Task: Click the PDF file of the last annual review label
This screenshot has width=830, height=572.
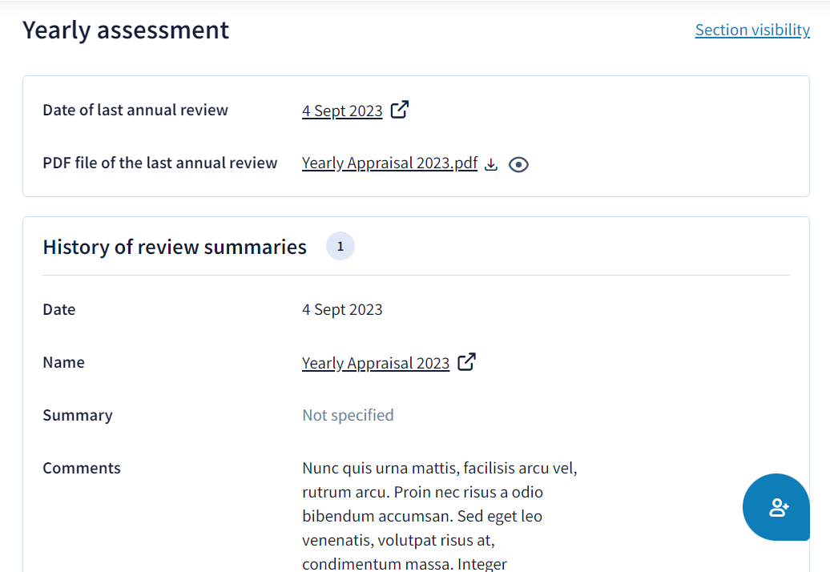Action: pyautogui.click(x=160, y=163)
